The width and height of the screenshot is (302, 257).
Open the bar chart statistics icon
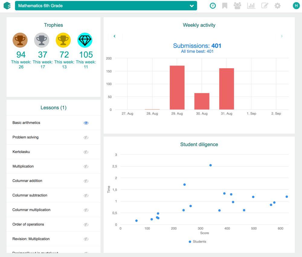pos(251,6)
